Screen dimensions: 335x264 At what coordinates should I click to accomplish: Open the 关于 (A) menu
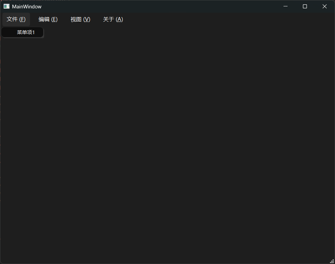point(113,19)
